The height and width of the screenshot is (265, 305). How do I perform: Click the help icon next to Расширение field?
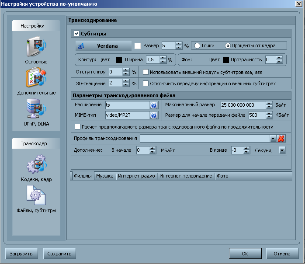[153, 105]
